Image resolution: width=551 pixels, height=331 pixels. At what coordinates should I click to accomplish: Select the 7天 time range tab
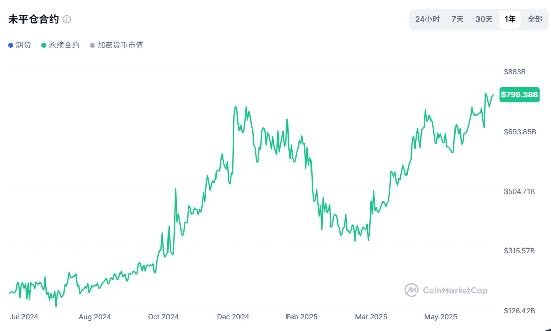point(458,19)
